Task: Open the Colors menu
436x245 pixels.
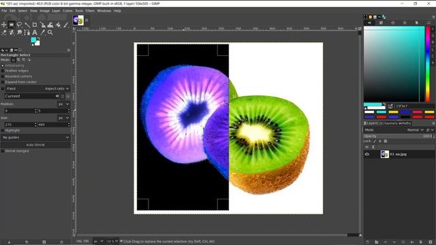Action: [x=67, y=11]
